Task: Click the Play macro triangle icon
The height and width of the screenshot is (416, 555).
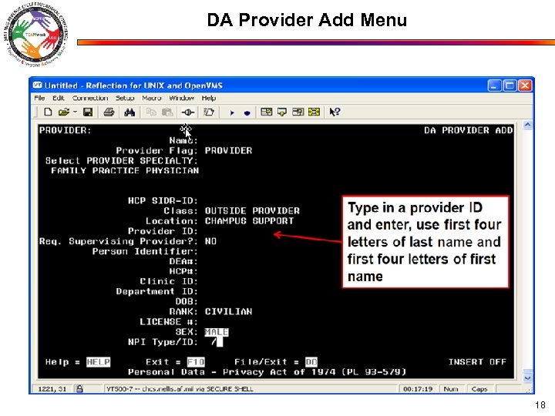Action: (232, 112)
